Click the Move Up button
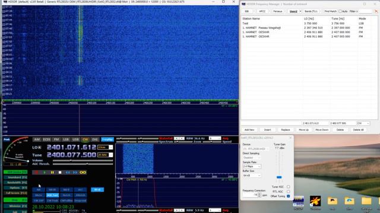The width and height of the screenshot is (380, 213). pos(303,130)
